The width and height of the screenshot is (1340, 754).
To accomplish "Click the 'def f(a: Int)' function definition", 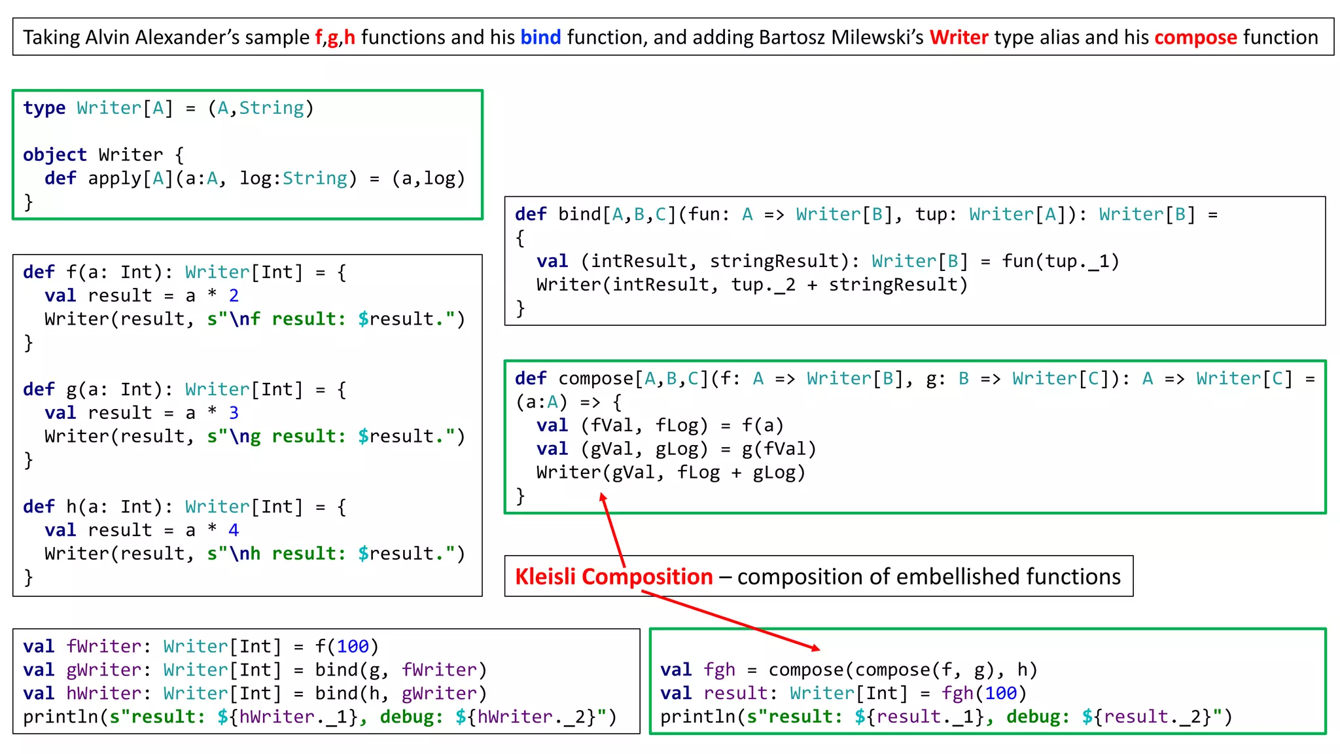I will point(185,272).
